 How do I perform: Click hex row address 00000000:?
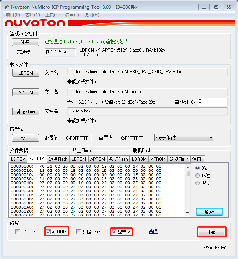click(x=22, y=167)
